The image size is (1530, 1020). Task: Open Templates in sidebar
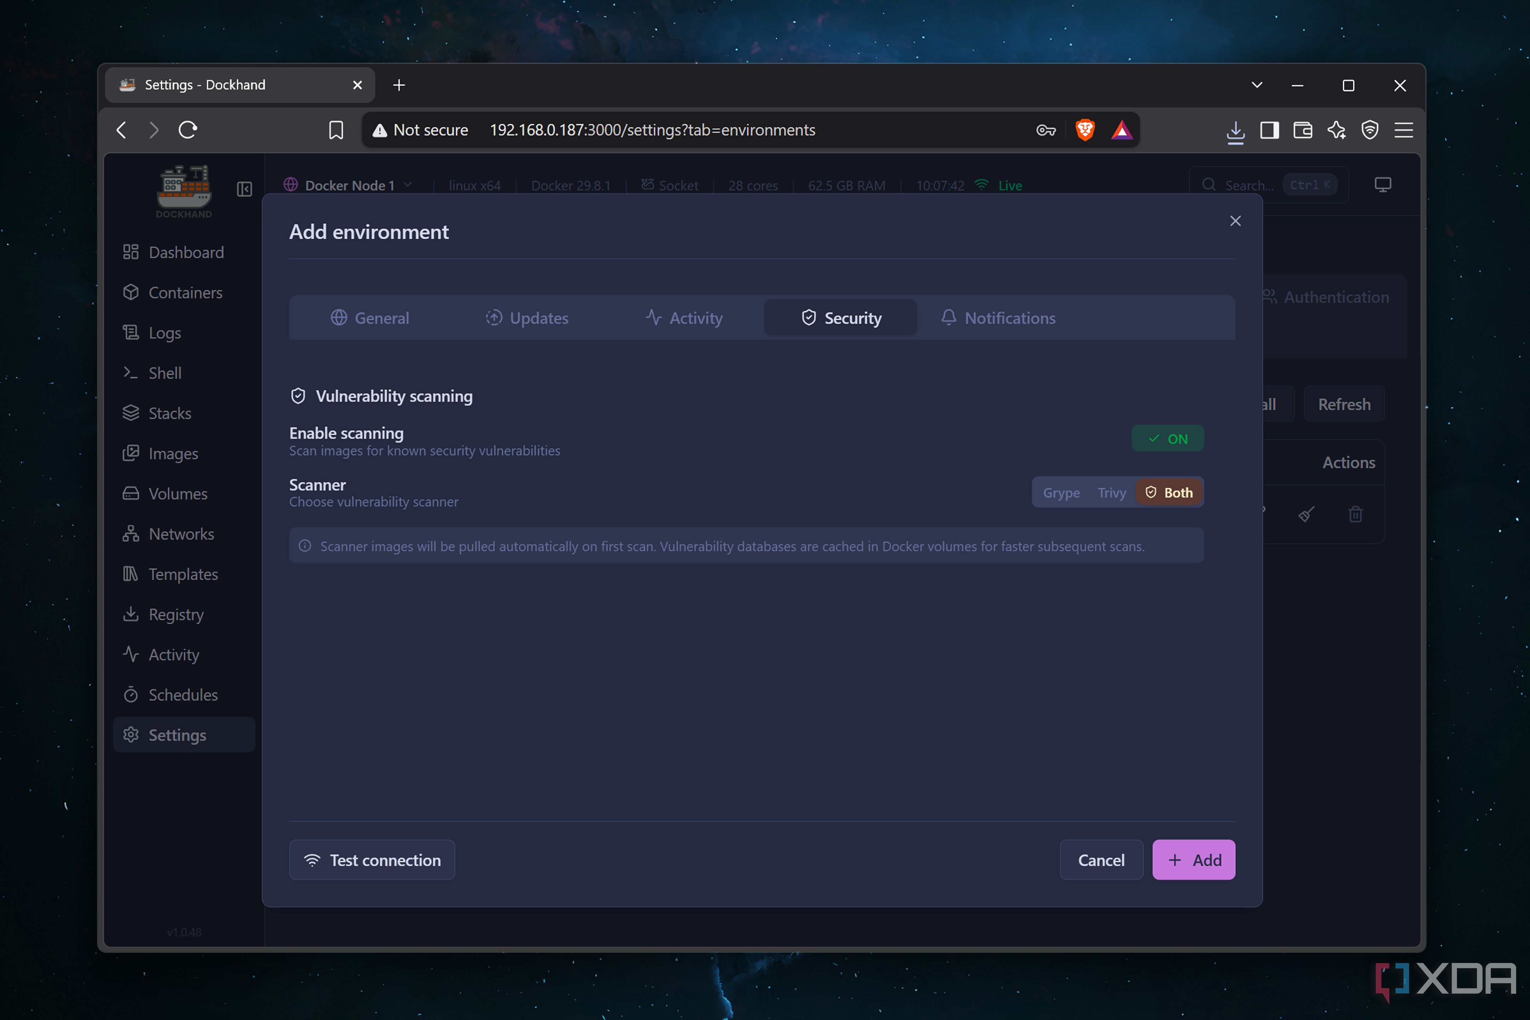(184, 574)
